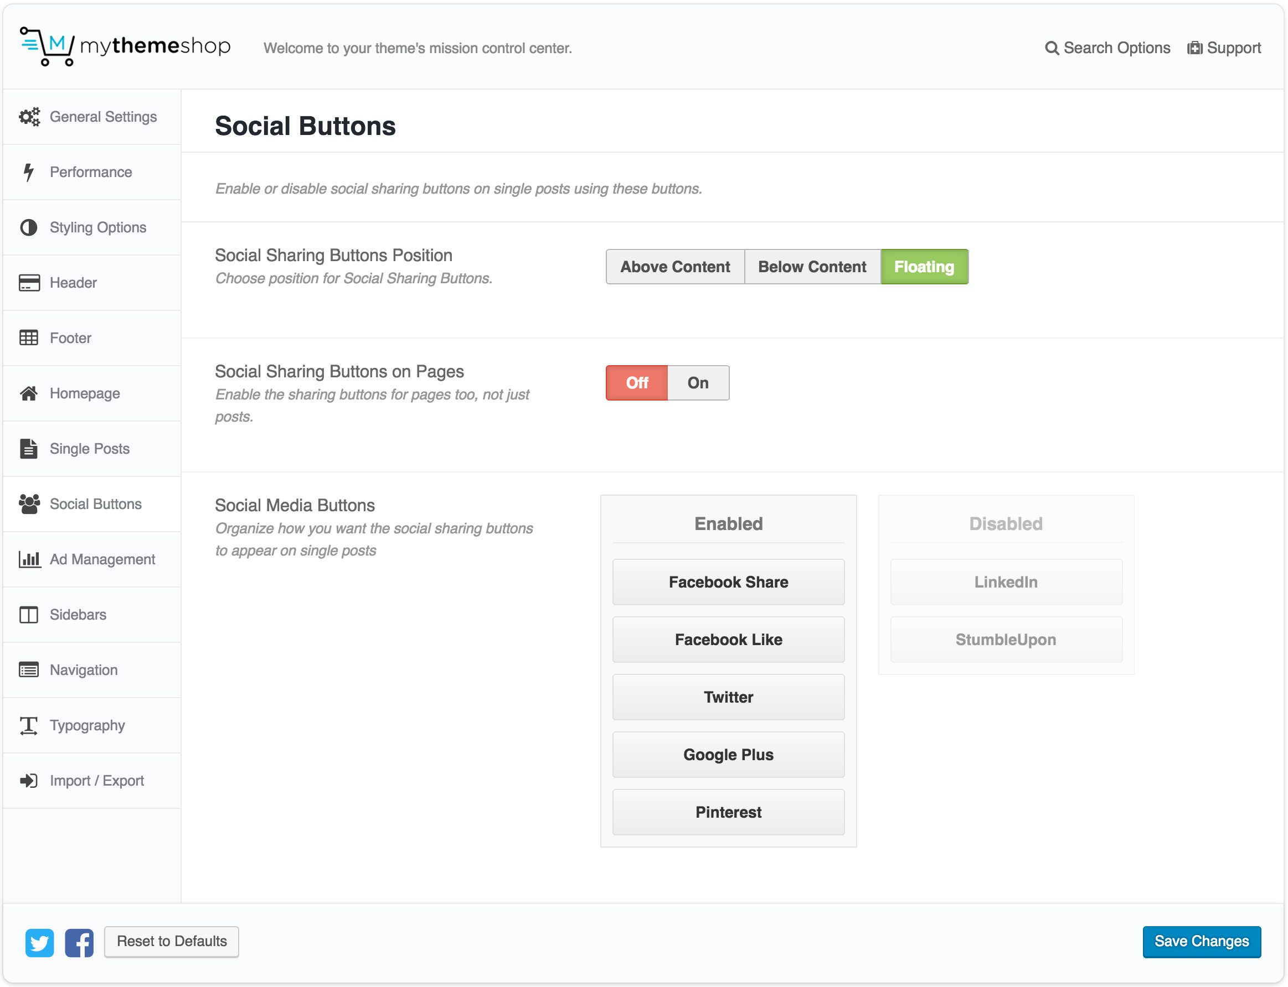Click Search Options link

(1107, 48)
